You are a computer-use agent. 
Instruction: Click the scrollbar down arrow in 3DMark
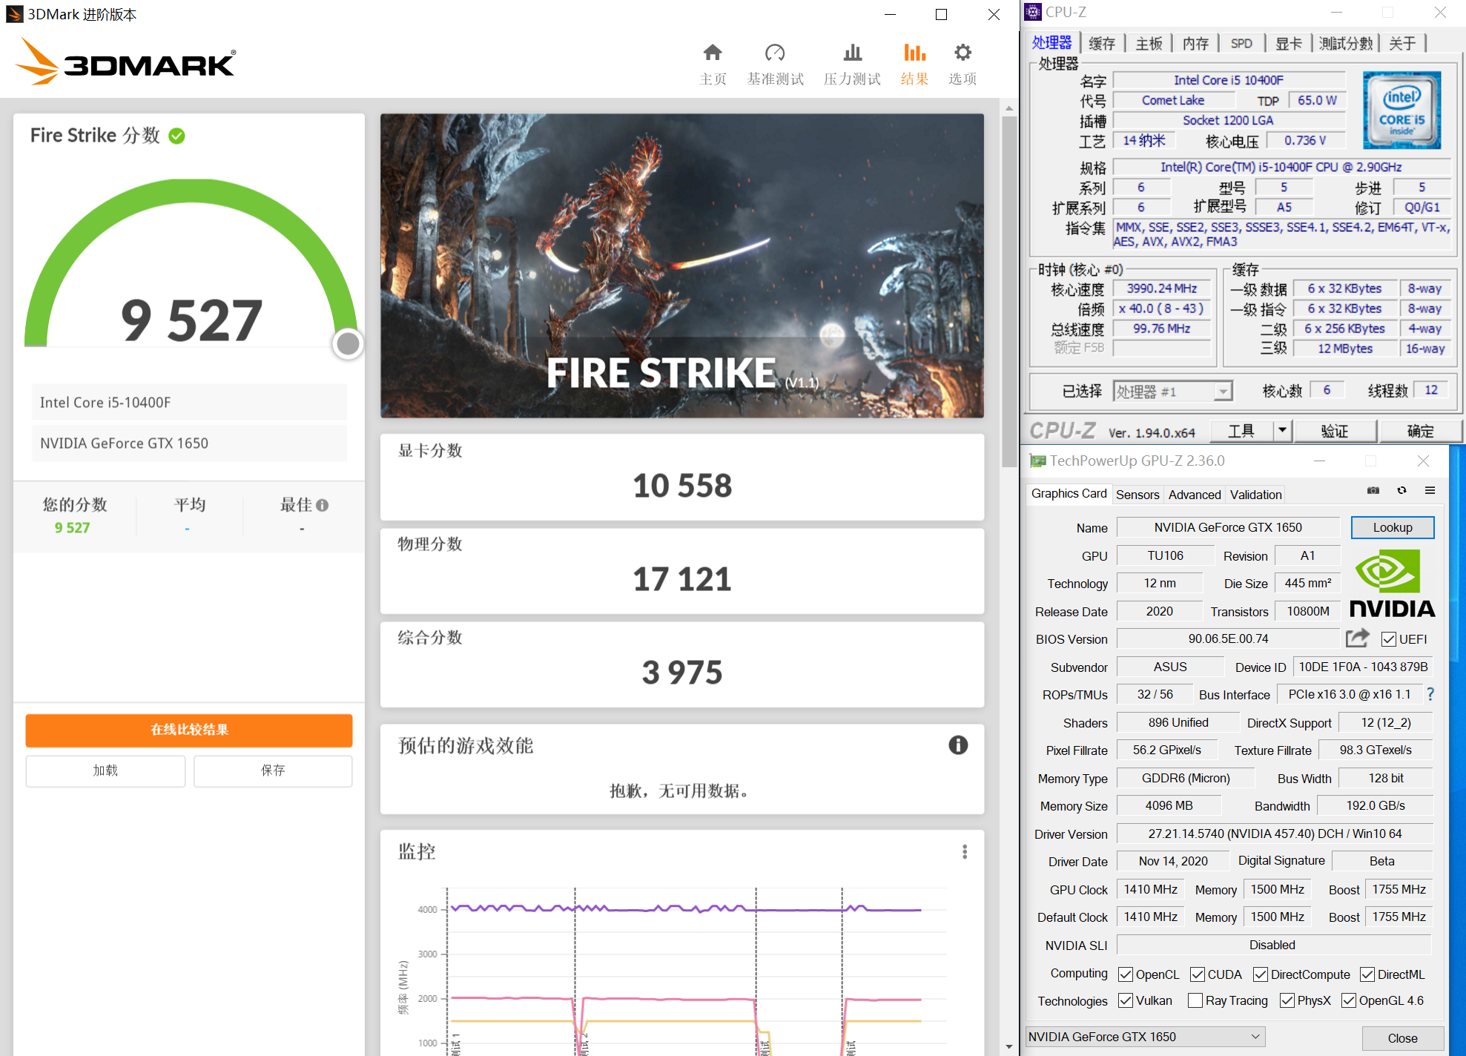point(1009,1046)
